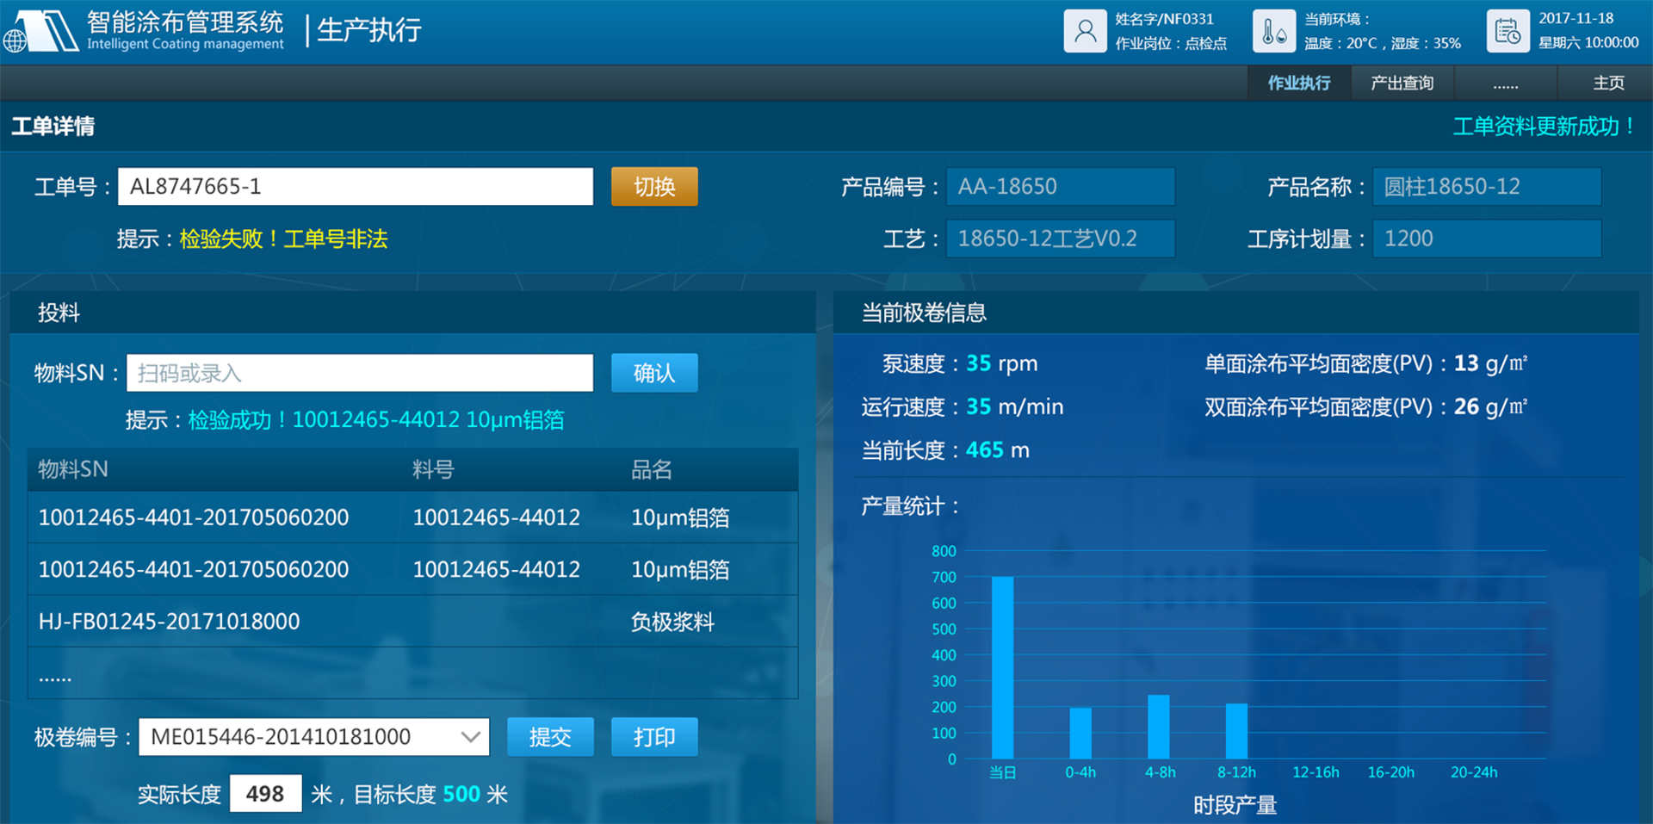1653x824 pixels.
Task: Open the 作业执行 tab
Action: (1298, 84)
